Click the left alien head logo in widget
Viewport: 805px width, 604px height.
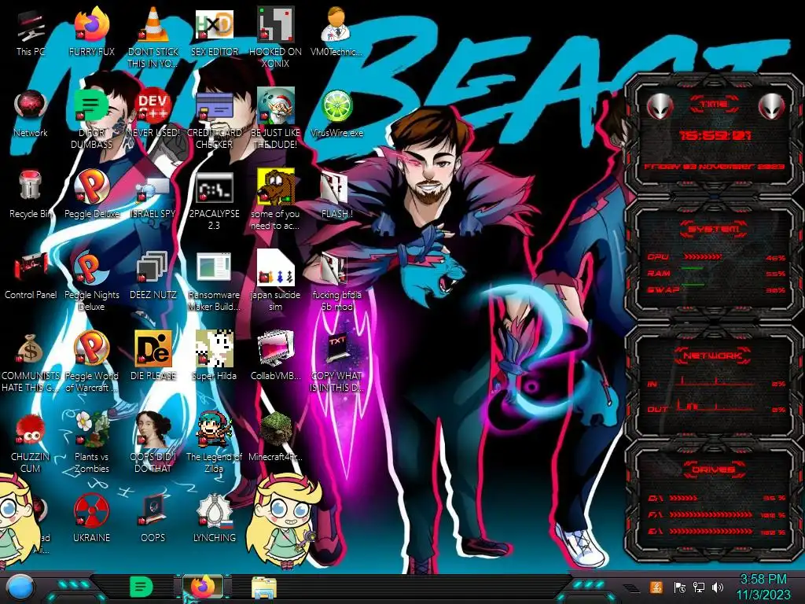click(660, 106)
